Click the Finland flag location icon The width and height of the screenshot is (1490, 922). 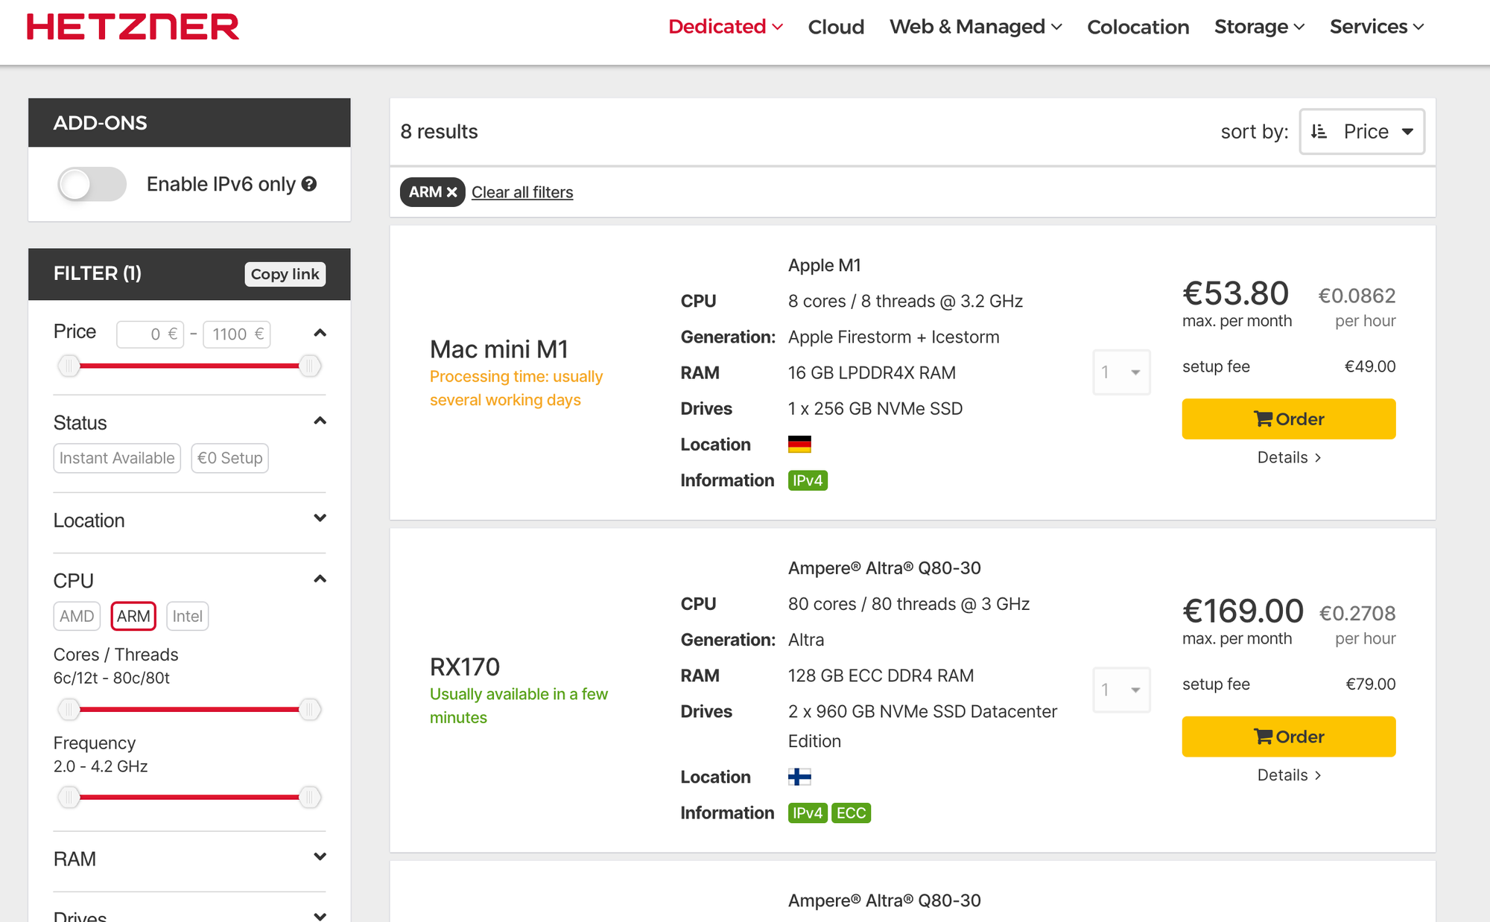(799, 777)
